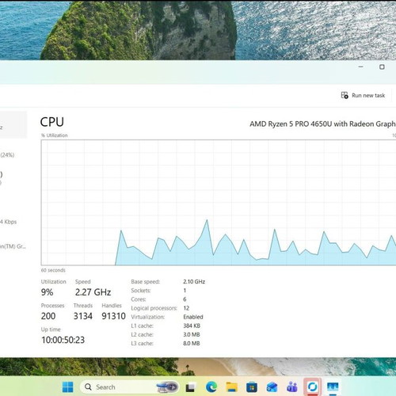The image size is (396, 396).
Task: Open the Radeon(TM) Graphics GPU item
Action: tap(13, 246)
